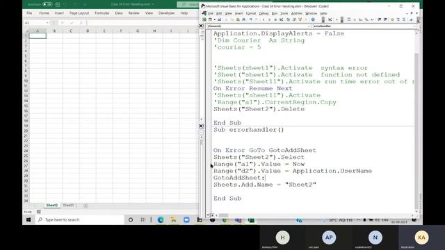Image resolution: width=445 pixels, height=250 pixels.
Task: Open File Explorer from the taskbar
Action: pos(173,219)
